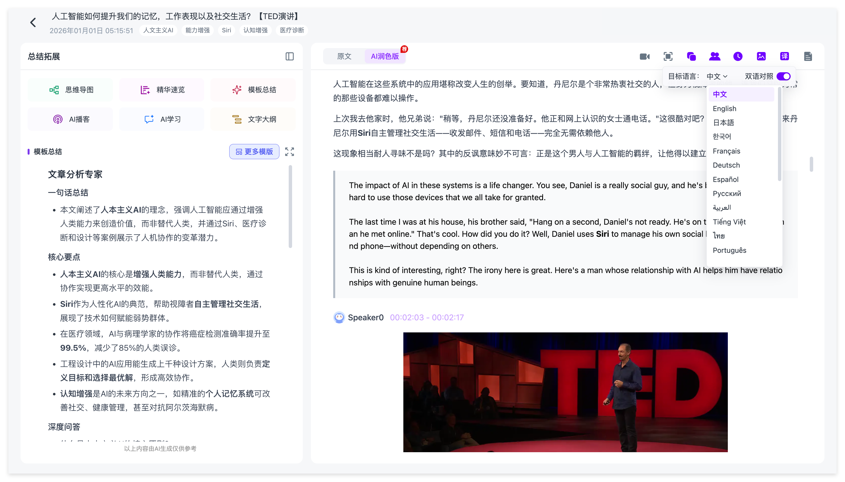Open the video camera view icon
Viewport: 845px width, 482px height.
coord(644,57)
